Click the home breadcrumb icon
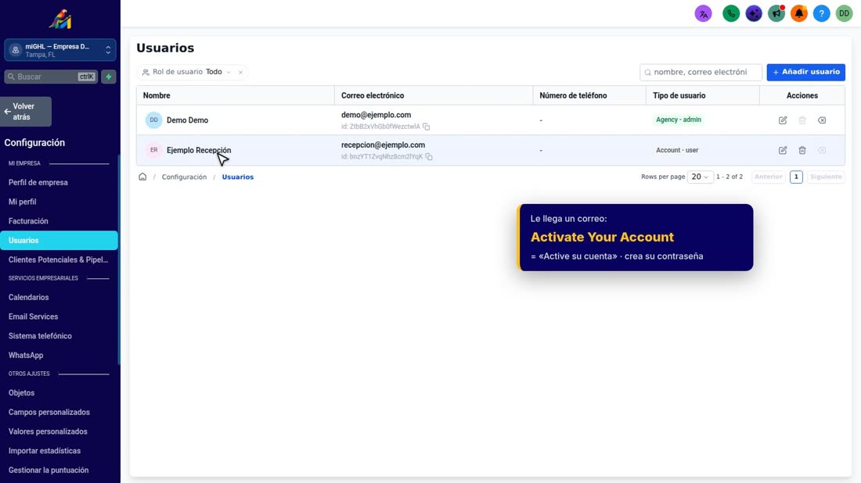 [x=142, y=177]
